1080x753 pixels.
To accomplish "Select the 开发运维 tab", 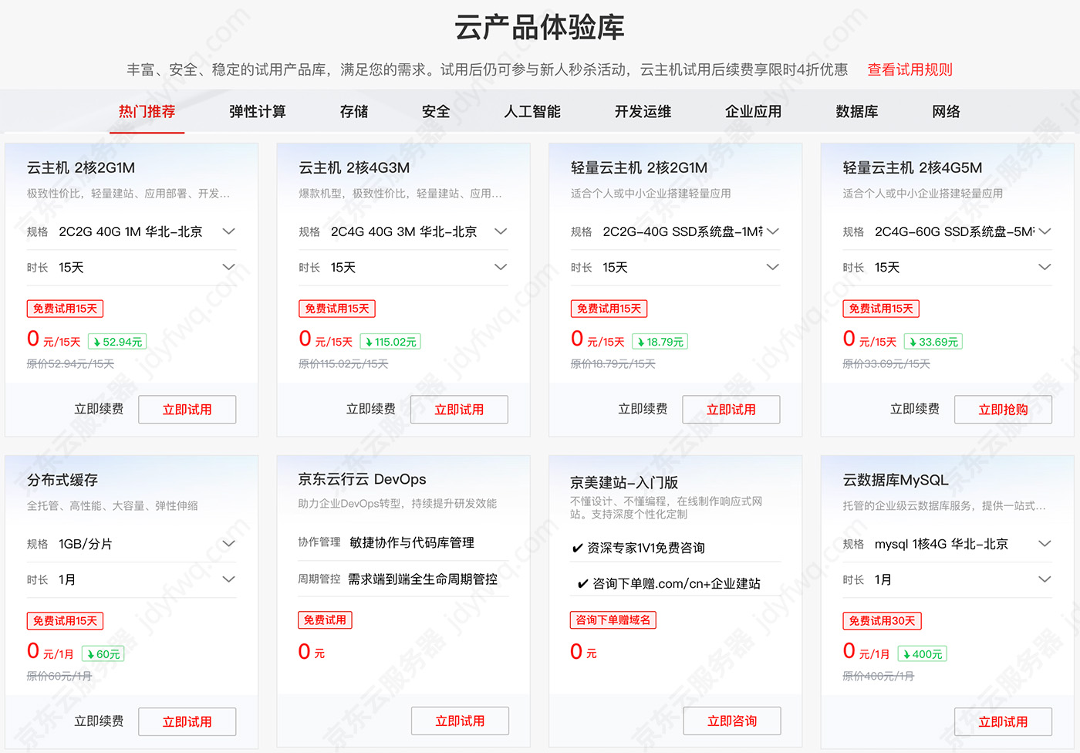I will point(643,112).
